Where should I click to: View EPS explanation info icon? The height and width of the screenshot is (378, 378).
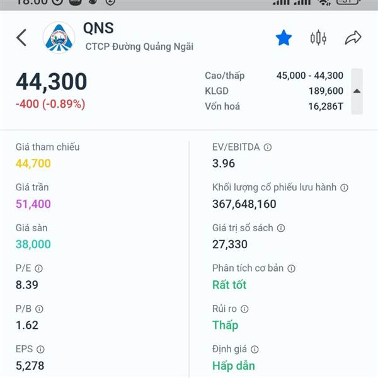40,349
